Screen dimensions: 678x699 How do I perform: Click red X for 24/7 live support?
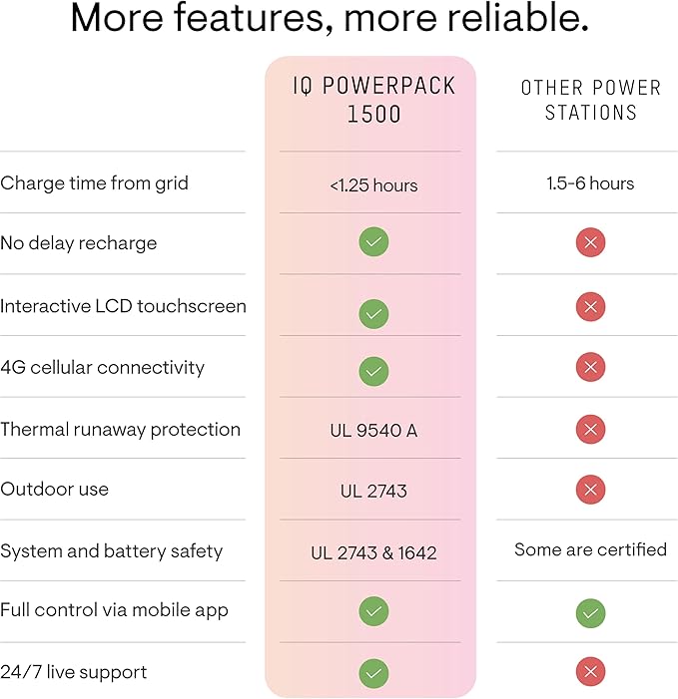[x=590, y=673]
